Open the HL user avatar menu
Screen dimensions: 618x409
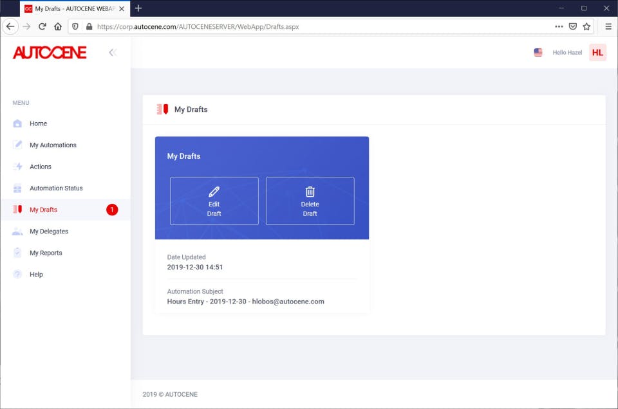point(597,52)
